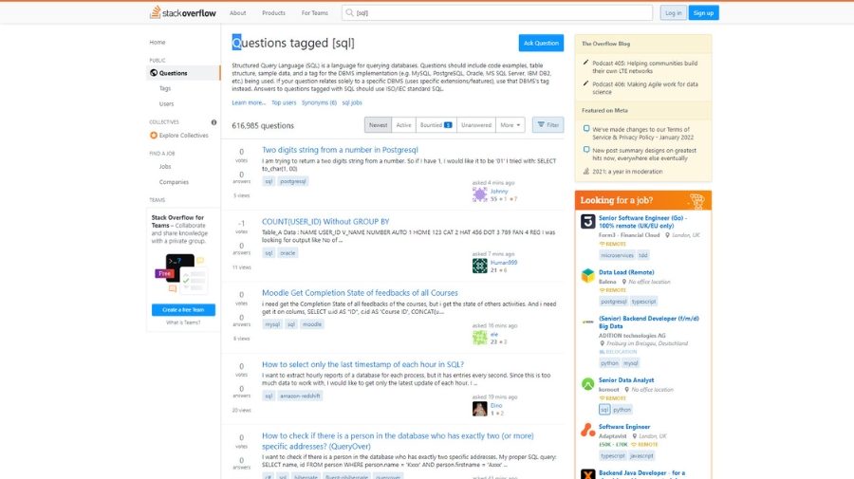The width and height of the screenshot is (854, 479).
Task: Open Data Lead (Remote) job listing
Action: point(626,272)
